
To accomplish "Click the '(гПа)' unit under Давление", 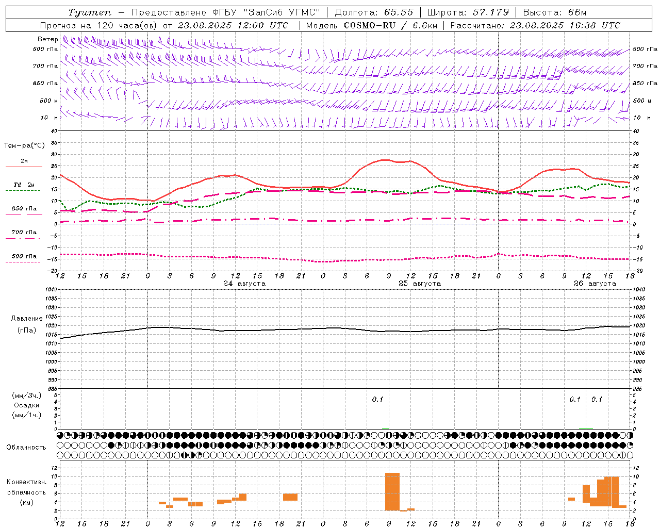I will coord(27,331).
